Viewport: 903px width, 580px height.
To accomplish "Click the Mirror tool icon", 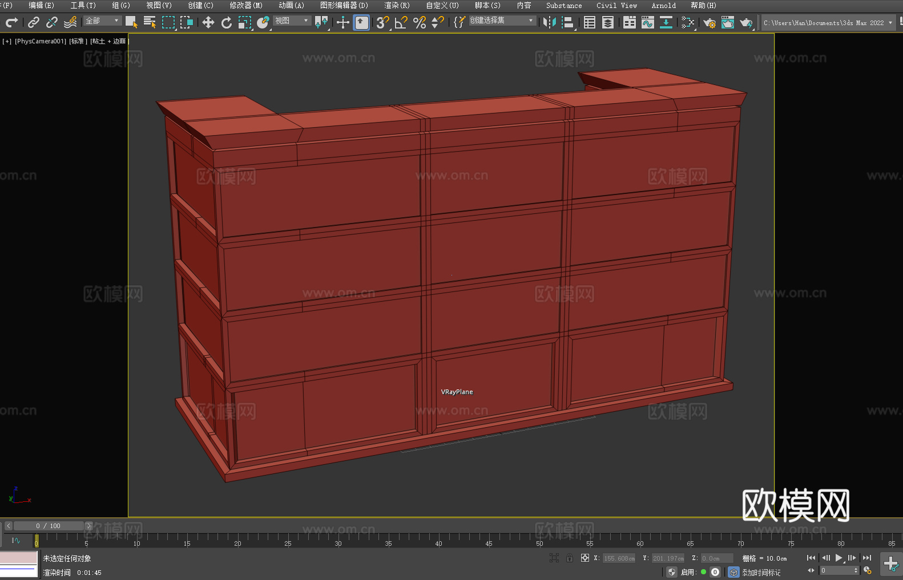I will click(550, 22).
